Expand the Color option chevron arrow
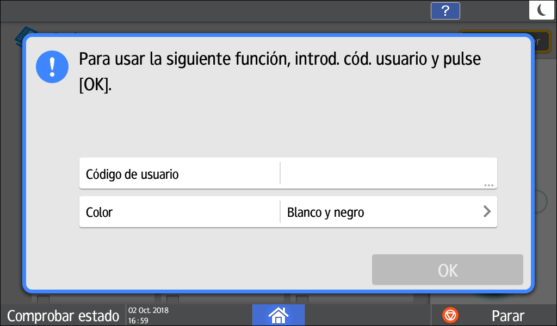The width and height of the screenshot is (557, 326). coord(487,212)
